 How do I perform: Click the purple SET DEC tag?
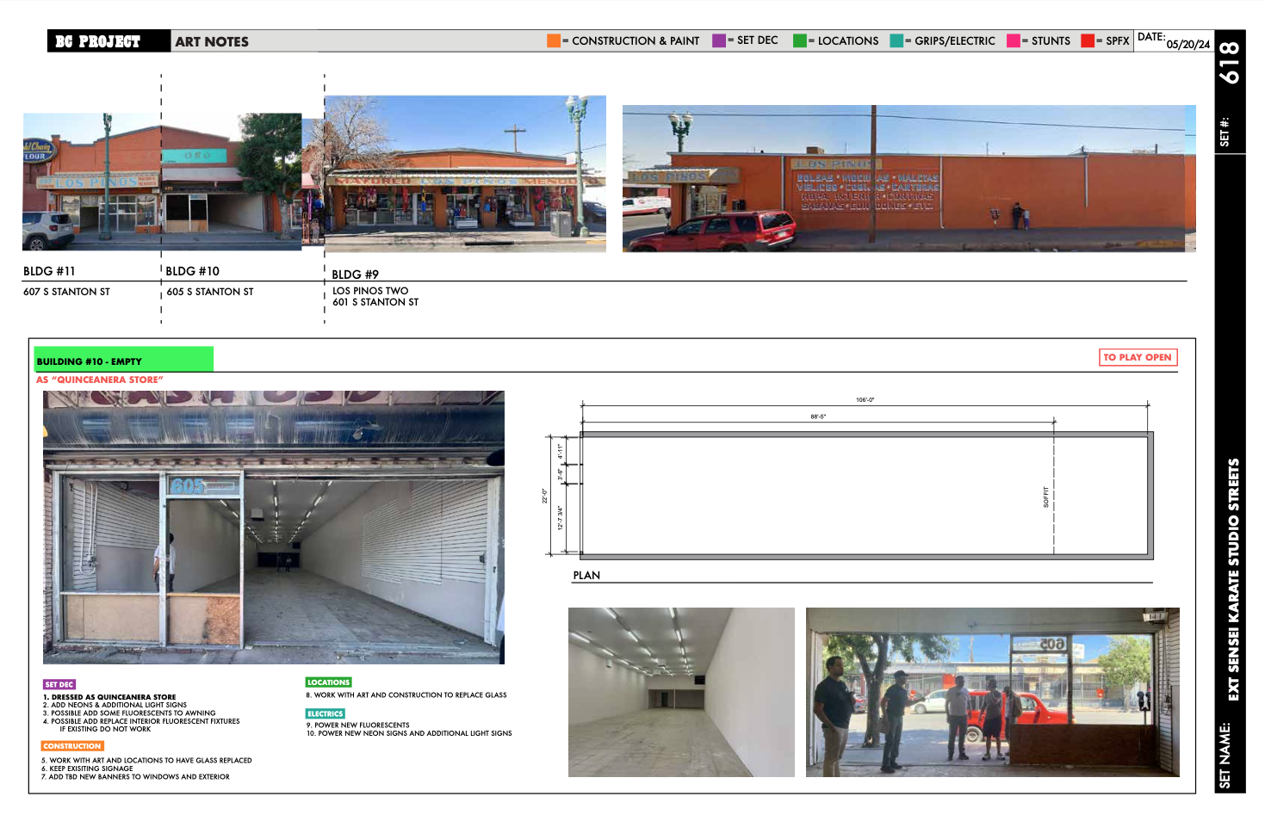[59, 684]
